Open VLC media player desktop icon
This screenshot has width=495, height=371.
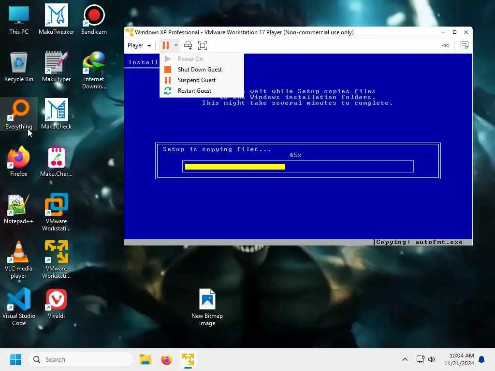(19, 260)
